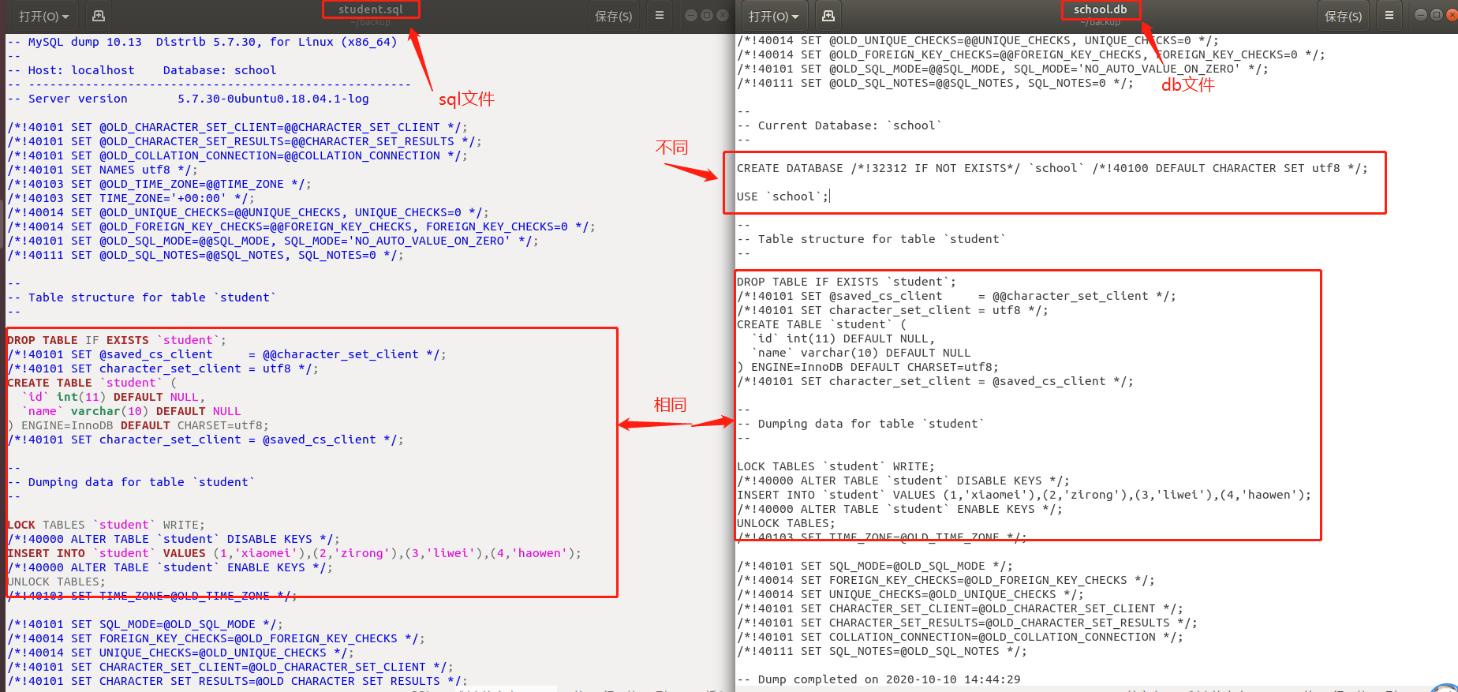The width and height of the screenshot is (1458, 692).
Task: Save the student.sql file with 保存(S)
Action: [x=613, y=16]
